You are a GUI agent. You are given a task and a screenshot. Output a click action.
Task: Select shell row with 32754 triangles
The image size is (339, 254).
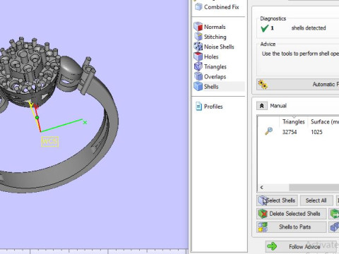pos(299,132)
